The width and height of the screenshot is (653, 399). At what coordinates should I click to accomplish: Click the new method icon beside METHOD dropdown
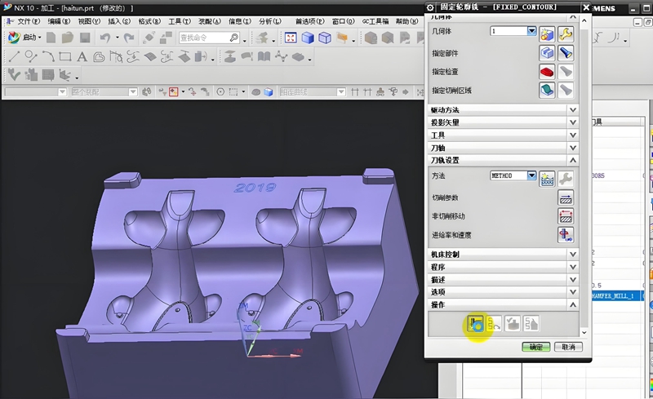tap(547, 177)
